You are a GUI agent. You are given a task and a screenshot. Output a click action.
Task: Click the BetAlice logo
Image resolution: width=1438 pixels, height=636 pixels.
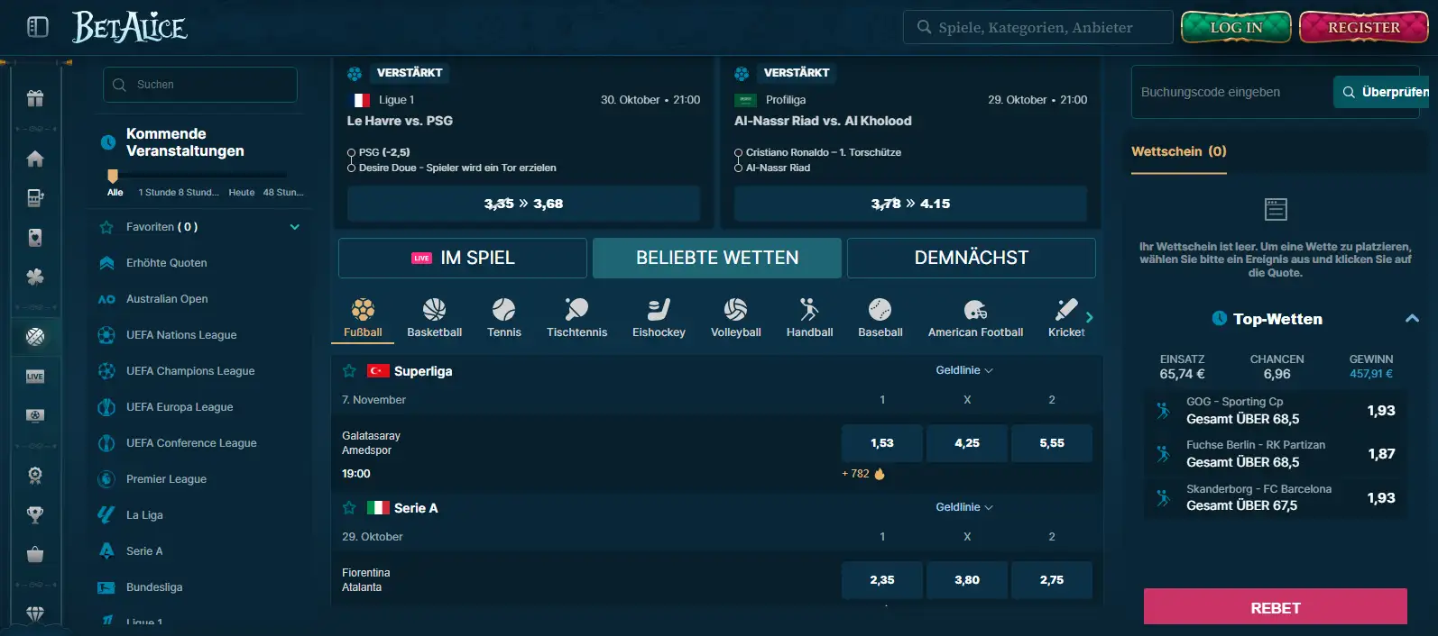pyautogui.click(x=130, y=27)
